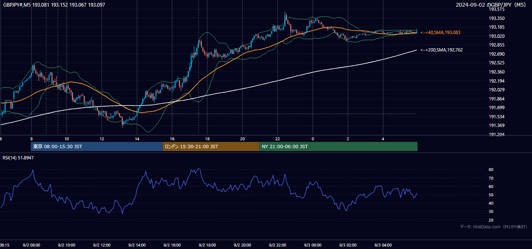
Task: Open the HistData.com data source credit
Action: pos(493,227)
